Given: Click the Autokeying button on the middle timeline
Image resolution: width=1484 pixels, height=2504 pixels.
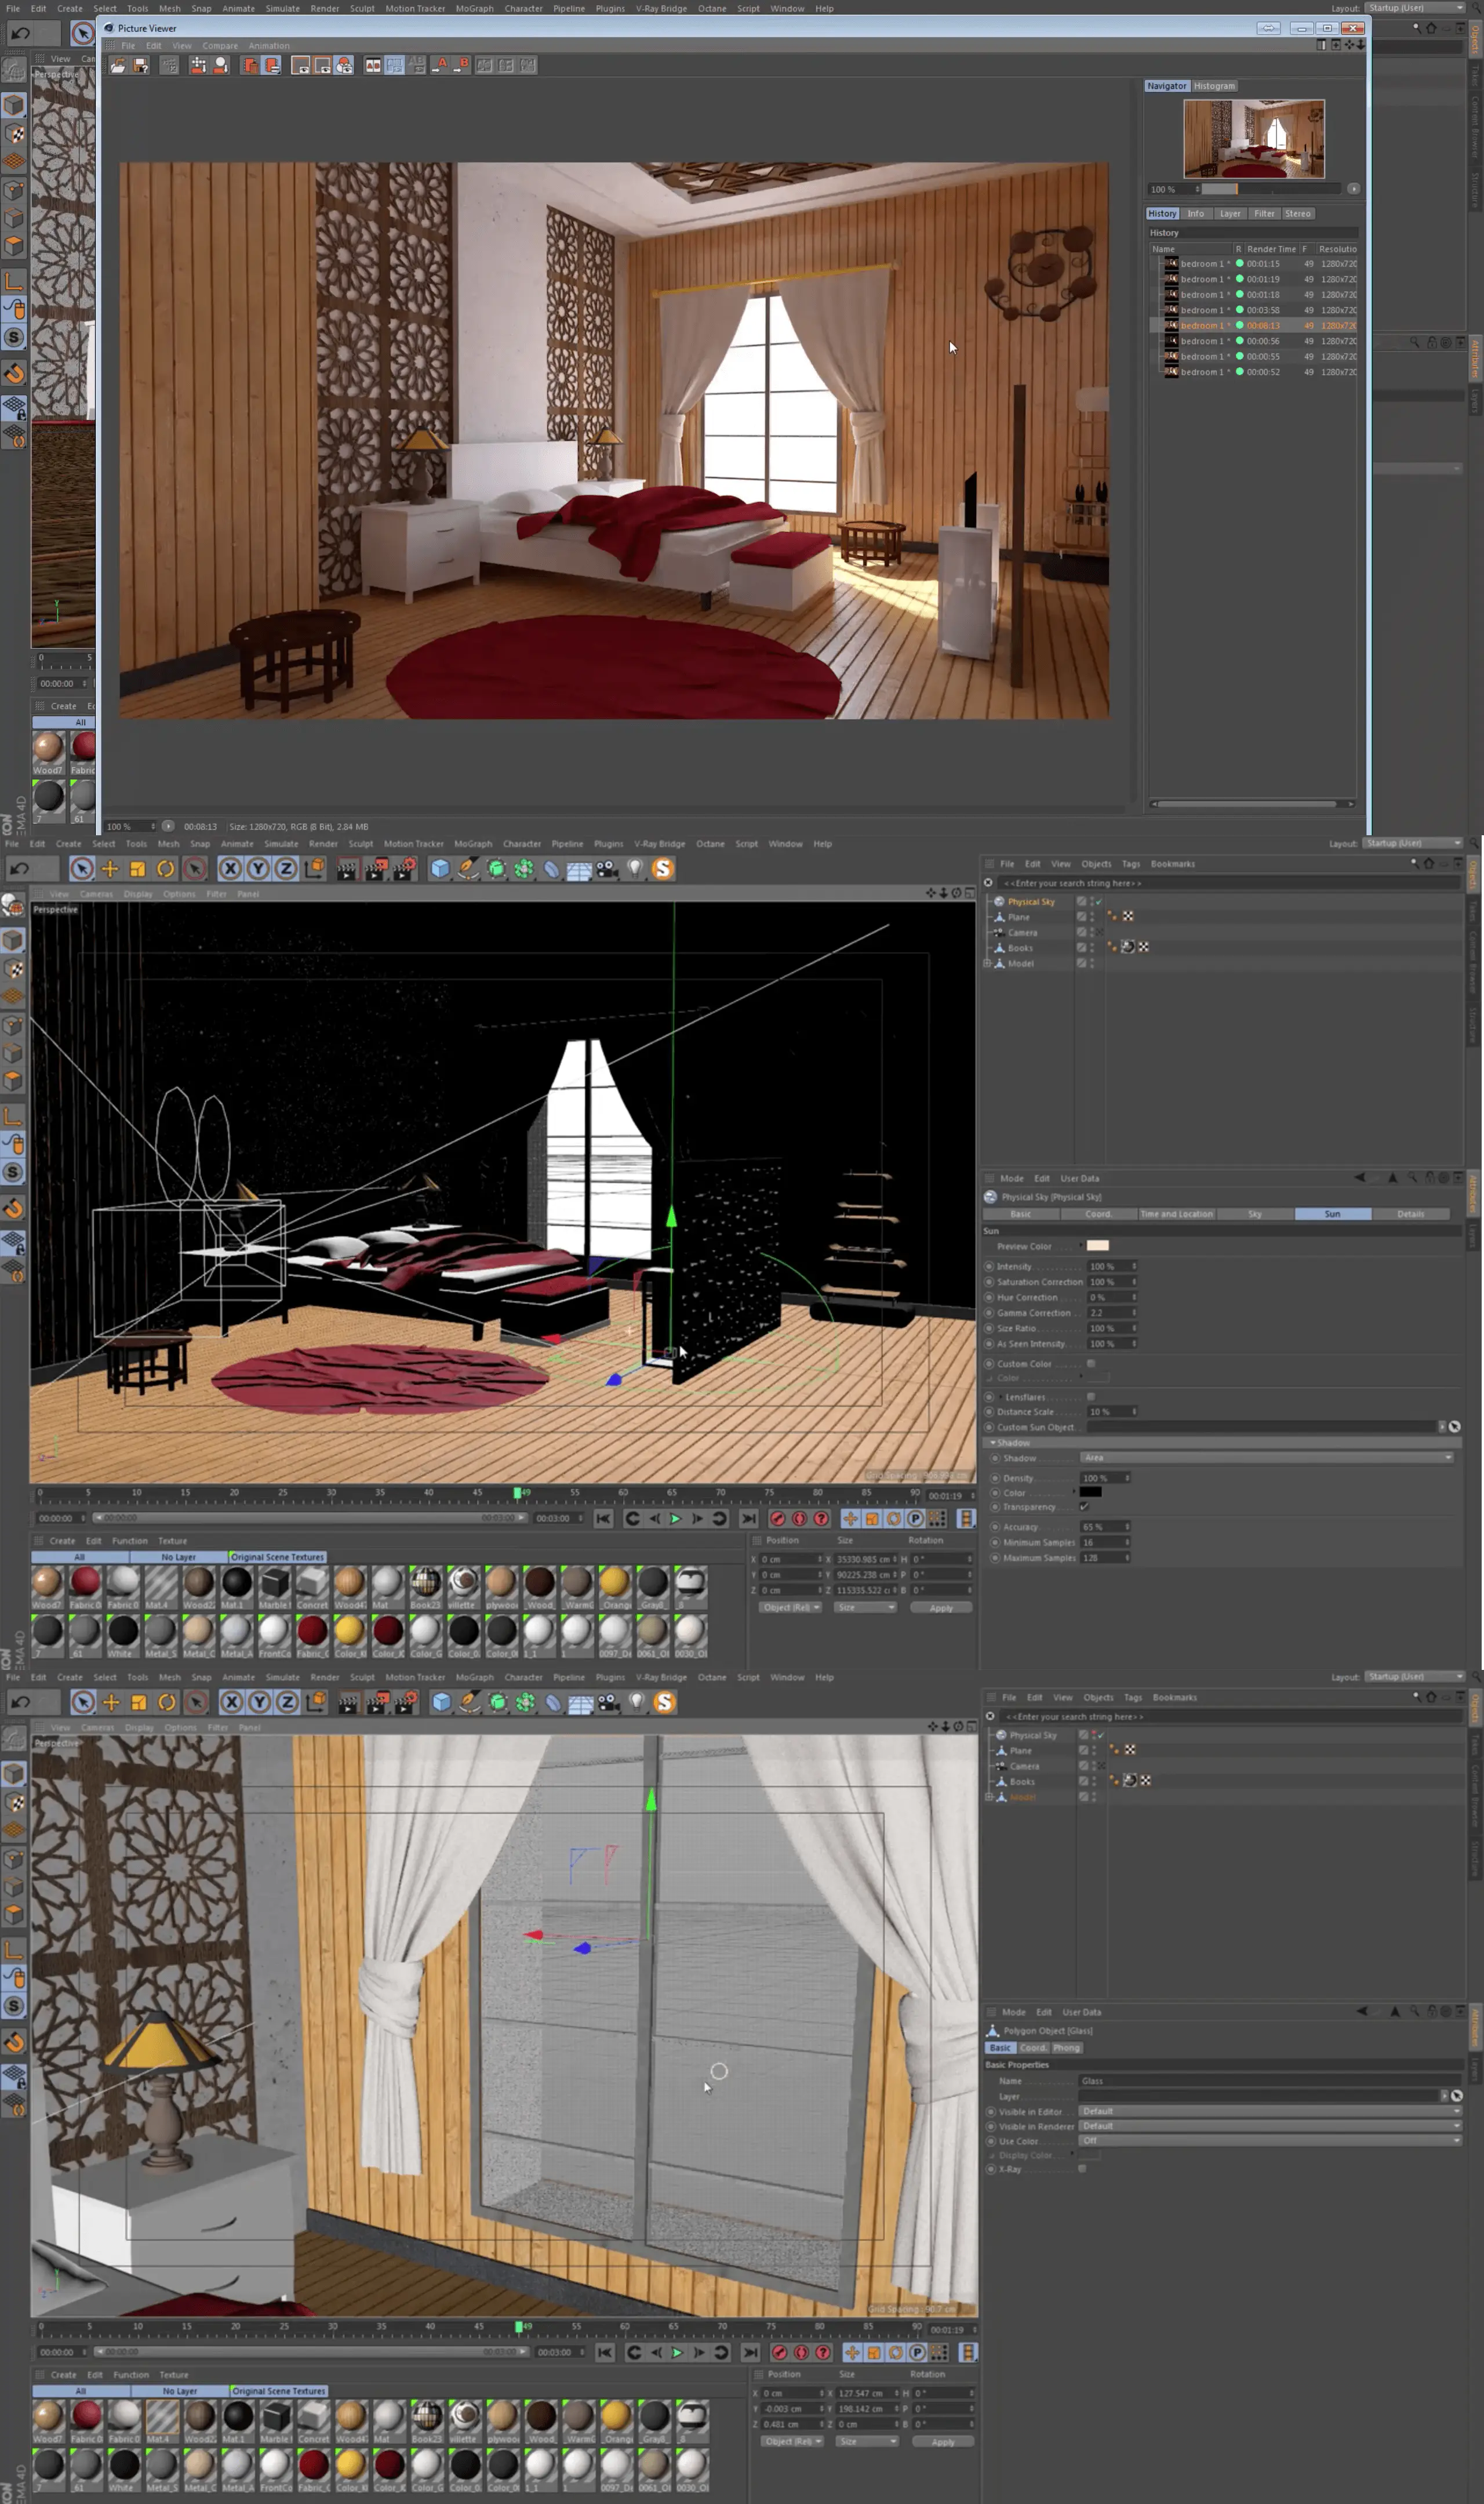Looking at the screenshot, I should [799, 1519].
